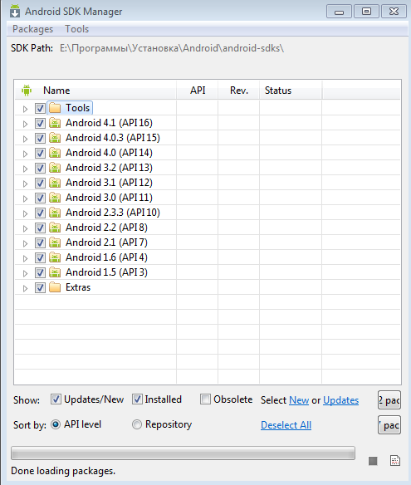
Task: Open the Tools menu
Action: 76,29
